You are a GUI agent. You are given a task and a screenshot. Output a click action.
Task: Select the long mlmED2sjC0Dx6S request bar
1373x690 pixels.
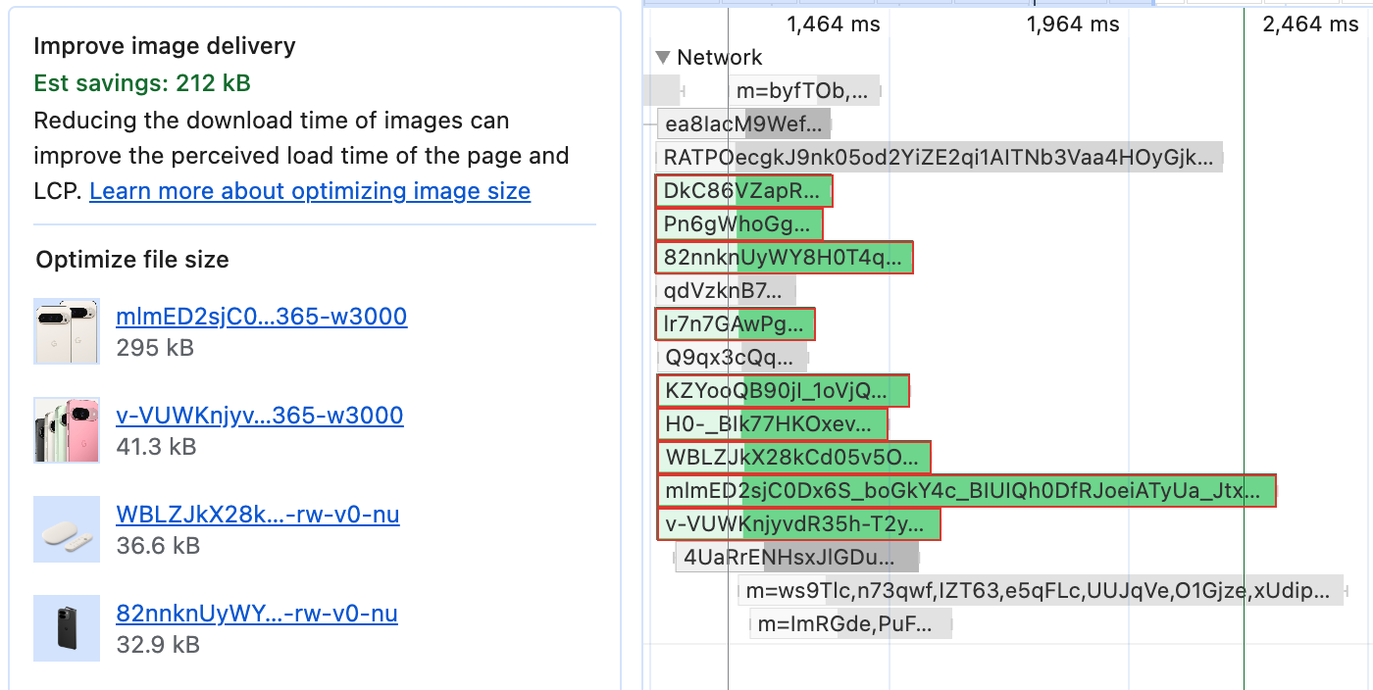pos(966,490)
